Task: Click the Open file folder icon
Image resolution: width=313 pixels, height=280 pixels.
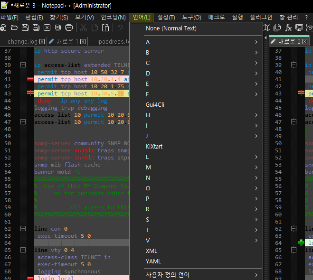Action: point(14,28)
